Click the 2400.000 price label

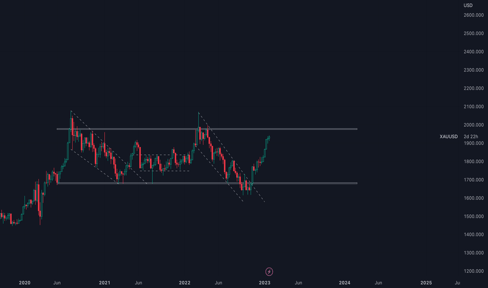pos(474,52)
